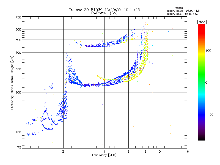Click x-axis tick label '1'

click(x=22, y=152)
